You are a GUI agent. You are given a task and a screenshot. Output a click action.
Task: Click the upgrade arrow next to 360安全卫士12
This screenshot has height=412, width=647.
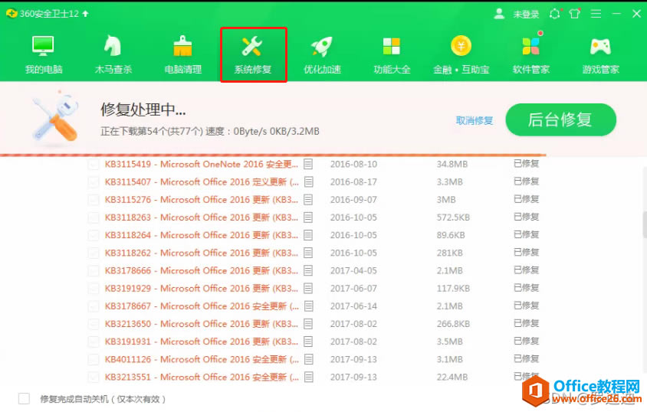point(85,14)
